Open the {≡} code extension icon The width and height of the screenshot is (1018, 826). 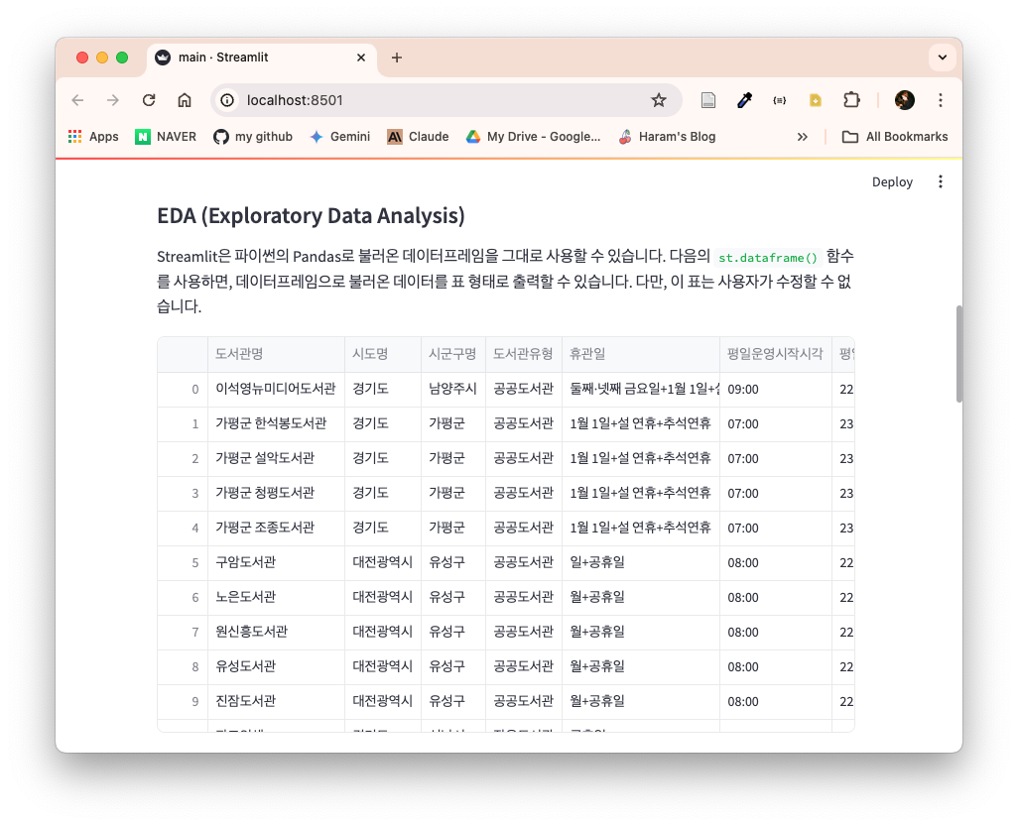point(779,100)
